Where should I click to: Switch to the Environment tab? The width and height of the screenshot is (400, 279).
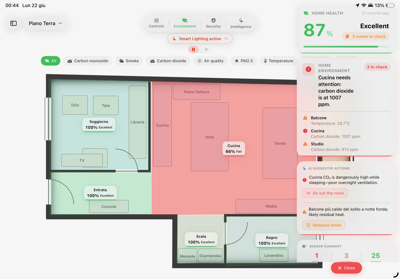pyautogui.click(x=185, y=23)
